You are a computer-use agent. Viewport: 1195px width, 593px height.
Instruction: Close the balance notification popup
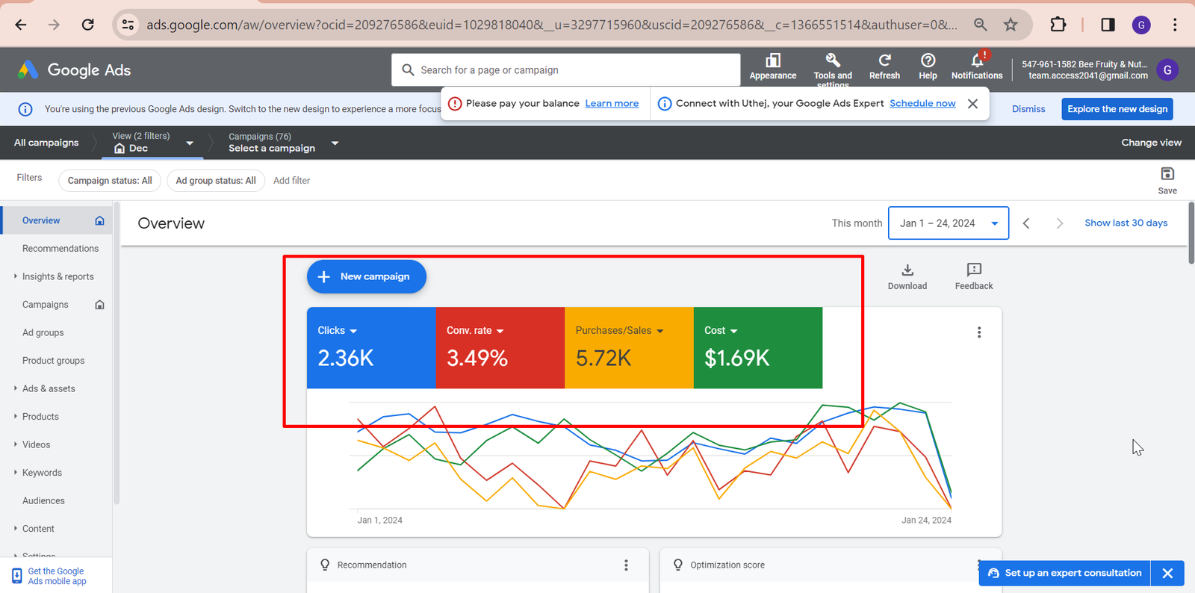point(972,104)
